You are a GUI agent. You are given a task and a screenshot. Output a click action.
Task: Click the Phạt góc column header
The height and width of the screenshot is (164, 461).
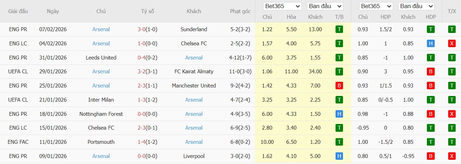pos(240,11)
